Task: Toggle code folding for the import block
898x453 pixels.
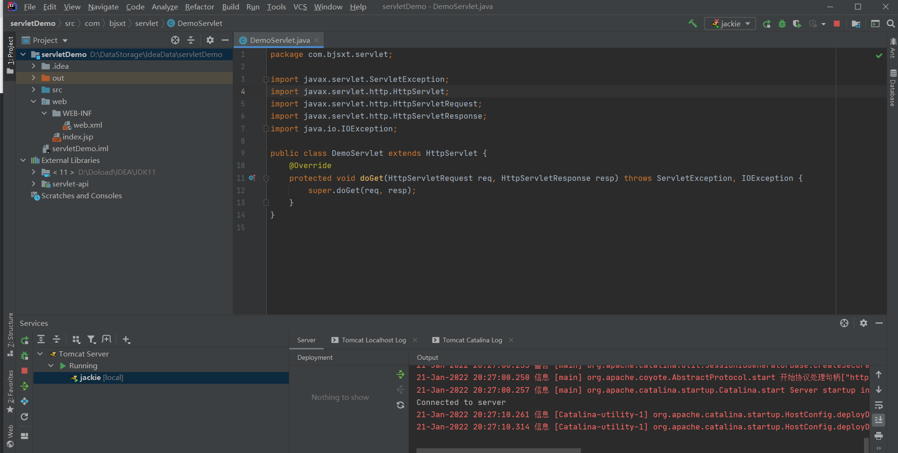Action: [x=266, y=79]
